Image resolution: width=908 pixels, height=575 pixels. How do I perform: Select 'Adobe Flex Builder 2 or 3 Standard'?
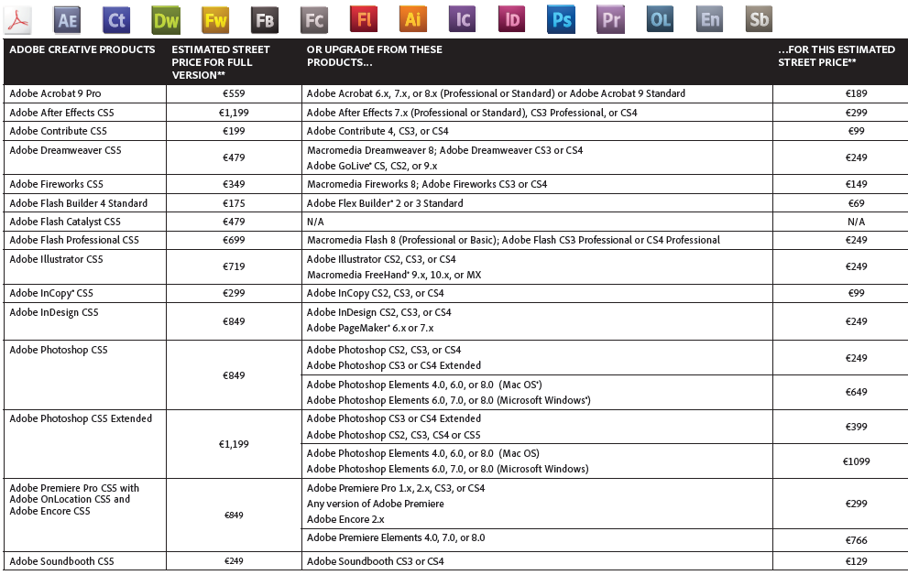click(385, 203)
